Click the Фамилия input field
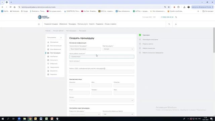 [x=80, y=85]
